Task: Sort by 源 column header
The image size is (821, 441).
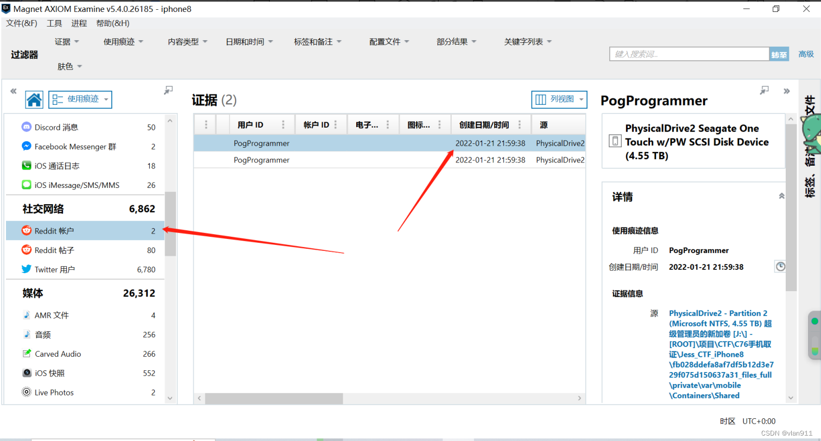Action: [x=544, y=125]
